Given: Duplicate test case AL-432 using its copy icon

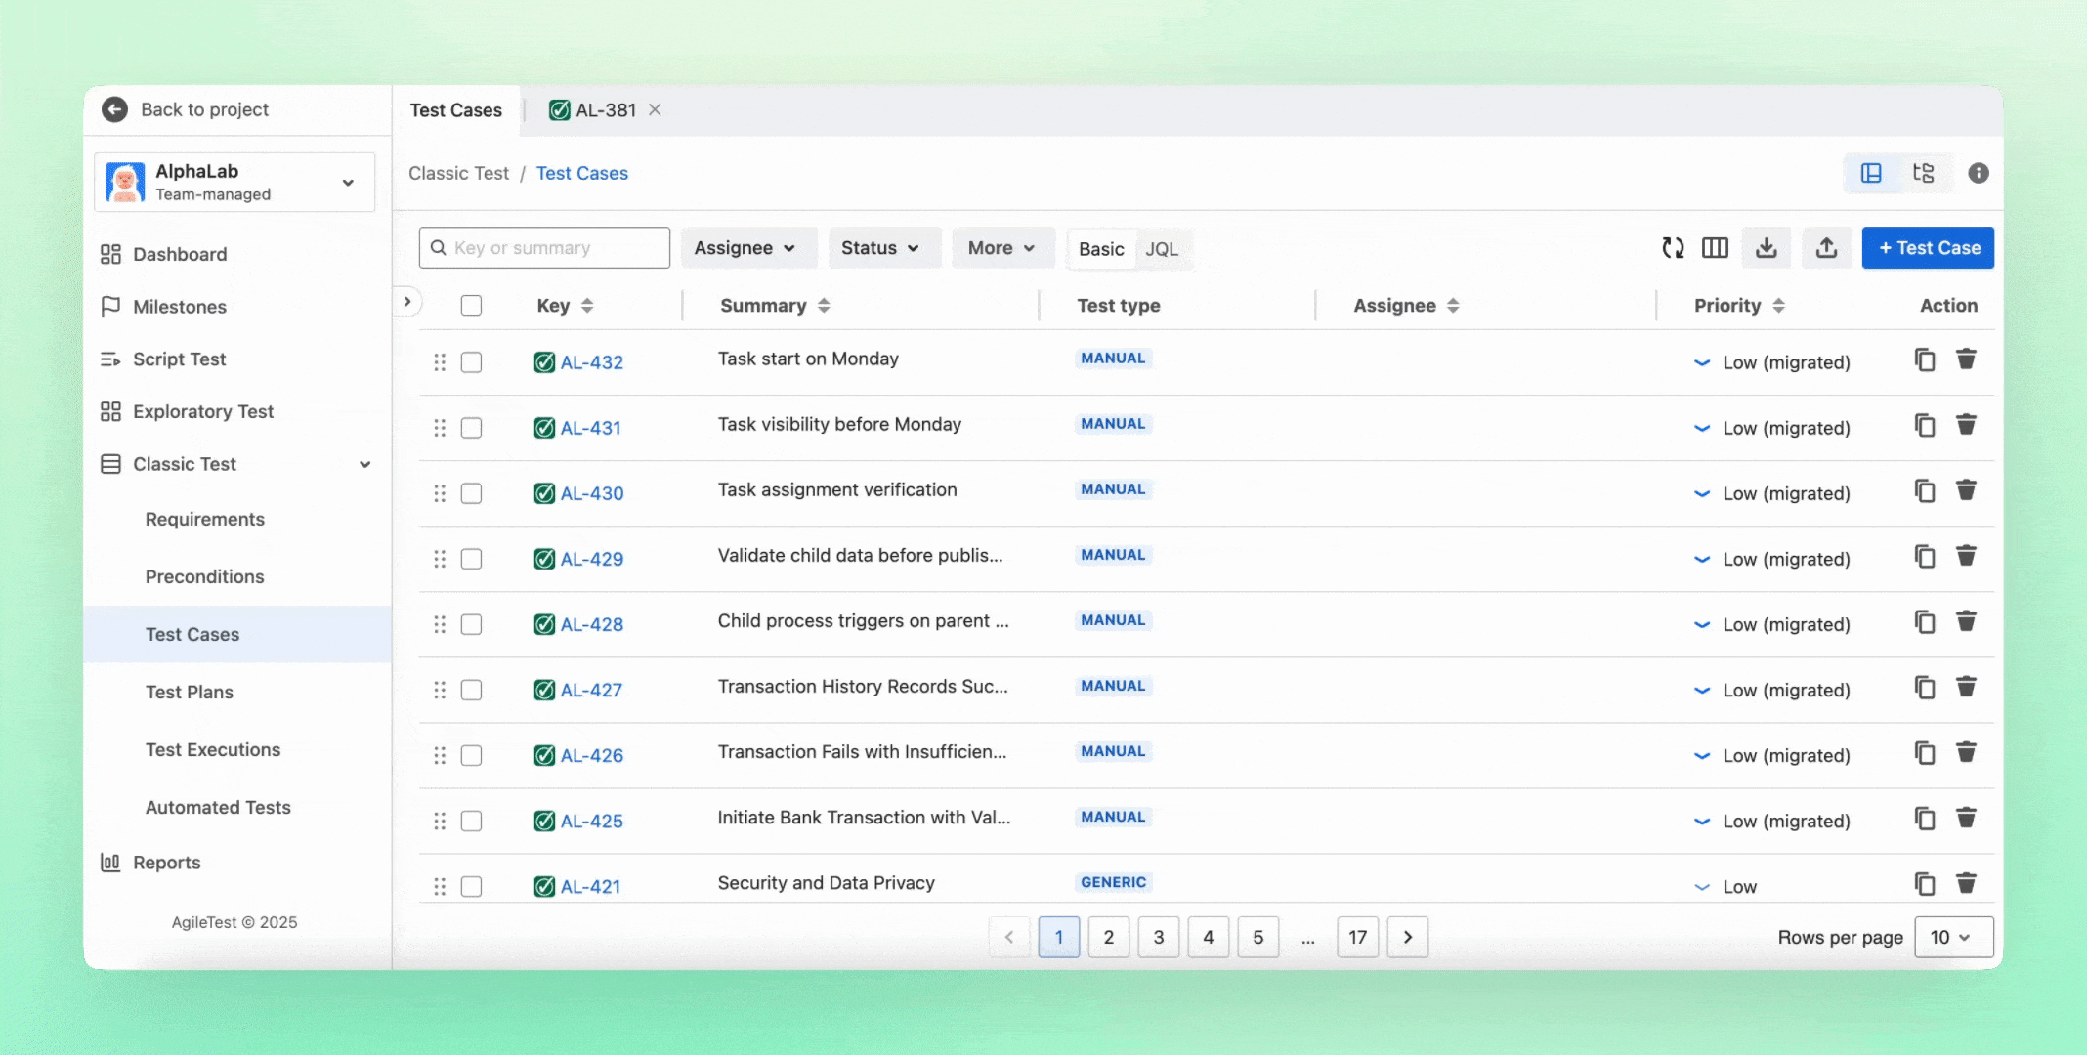Looking at the screenshot, I should 1924,359.
